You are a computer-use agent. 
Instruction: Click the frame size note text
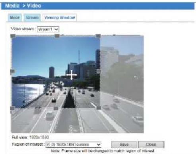(x=103, y=151)
